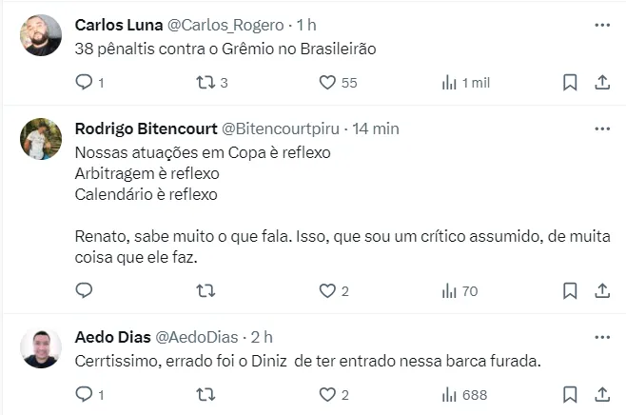Retweet Carlos Luna's Grêmio tweet
Screen dimensions: 626x415
[205, 83]
